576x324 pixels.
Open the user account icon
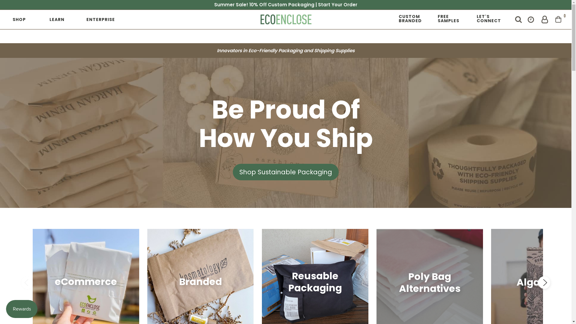544,19
